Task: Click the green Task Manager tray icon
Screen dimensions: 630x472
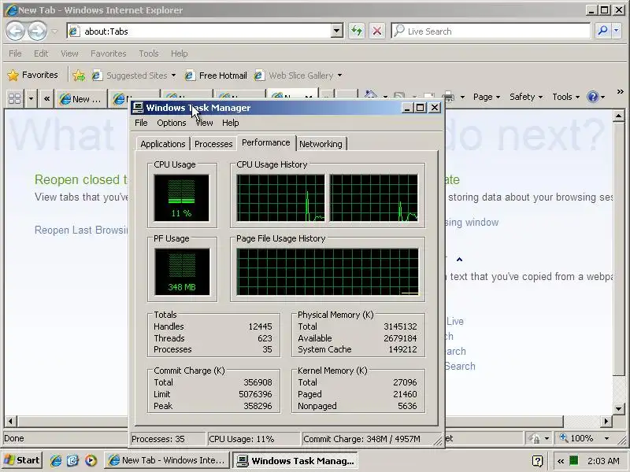Action: pos(574,460)
